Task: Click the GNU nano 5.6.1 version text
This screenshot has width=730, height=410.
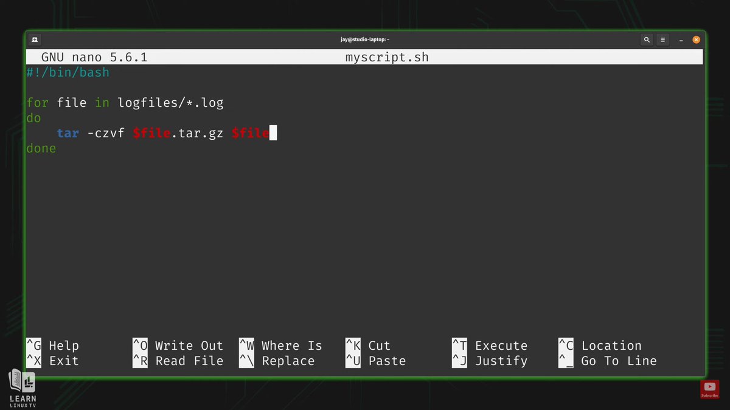Action: [94, 57]
